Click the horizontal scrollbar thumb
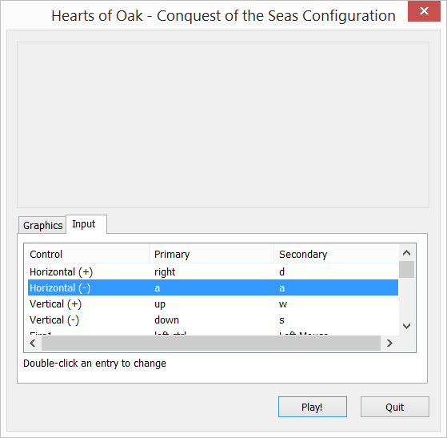 pos(211,343)
